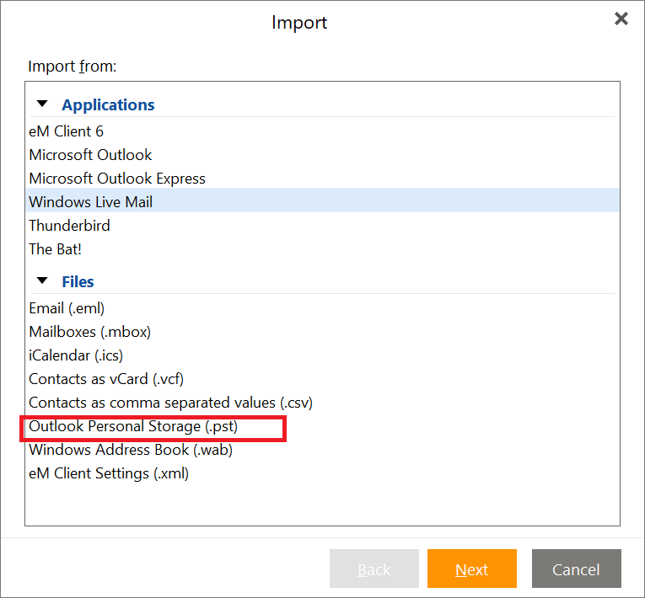
Task: Select Contacts as comma separated values (.csv)
Action: tap(322, 403)
